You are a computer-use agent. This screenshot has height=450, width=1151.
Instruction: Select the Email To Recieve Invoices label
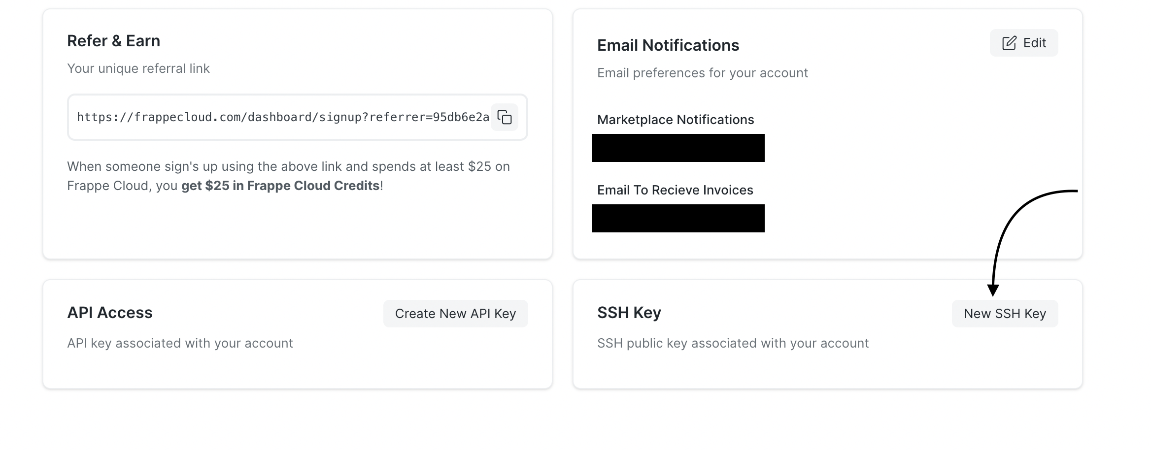[x=675, y=190]
